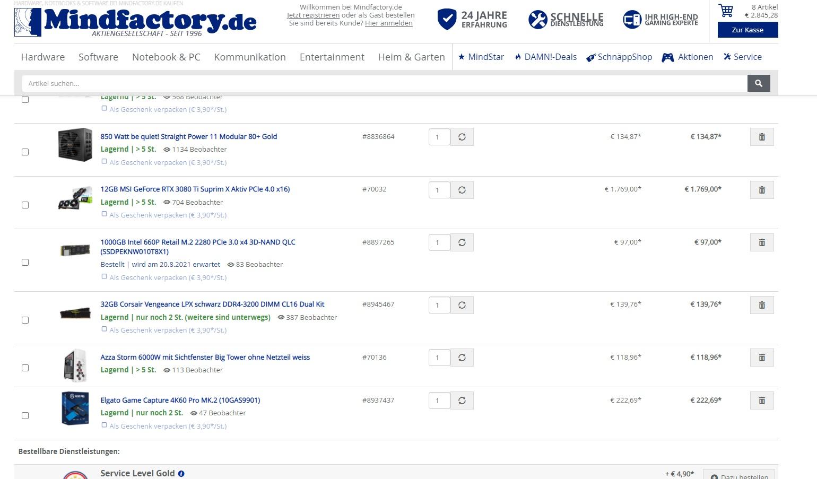Open the Elgato Game Capture 4K60 Pro link

(x=180, y=400)
